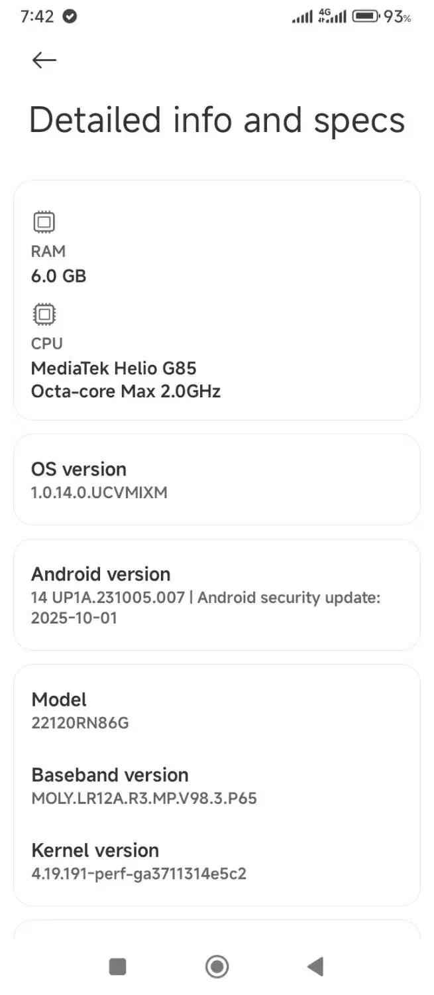Image resolution: width=434 pixels, height=995 pixels.
Task: Tap MediaTek Helio G85 CPU text
Action: tap(114, 368)
